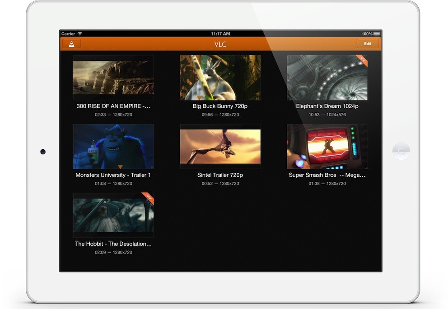Screen dimensions: 448x309
Task: Tap the battery status icon
Action: tap(377, 34)
